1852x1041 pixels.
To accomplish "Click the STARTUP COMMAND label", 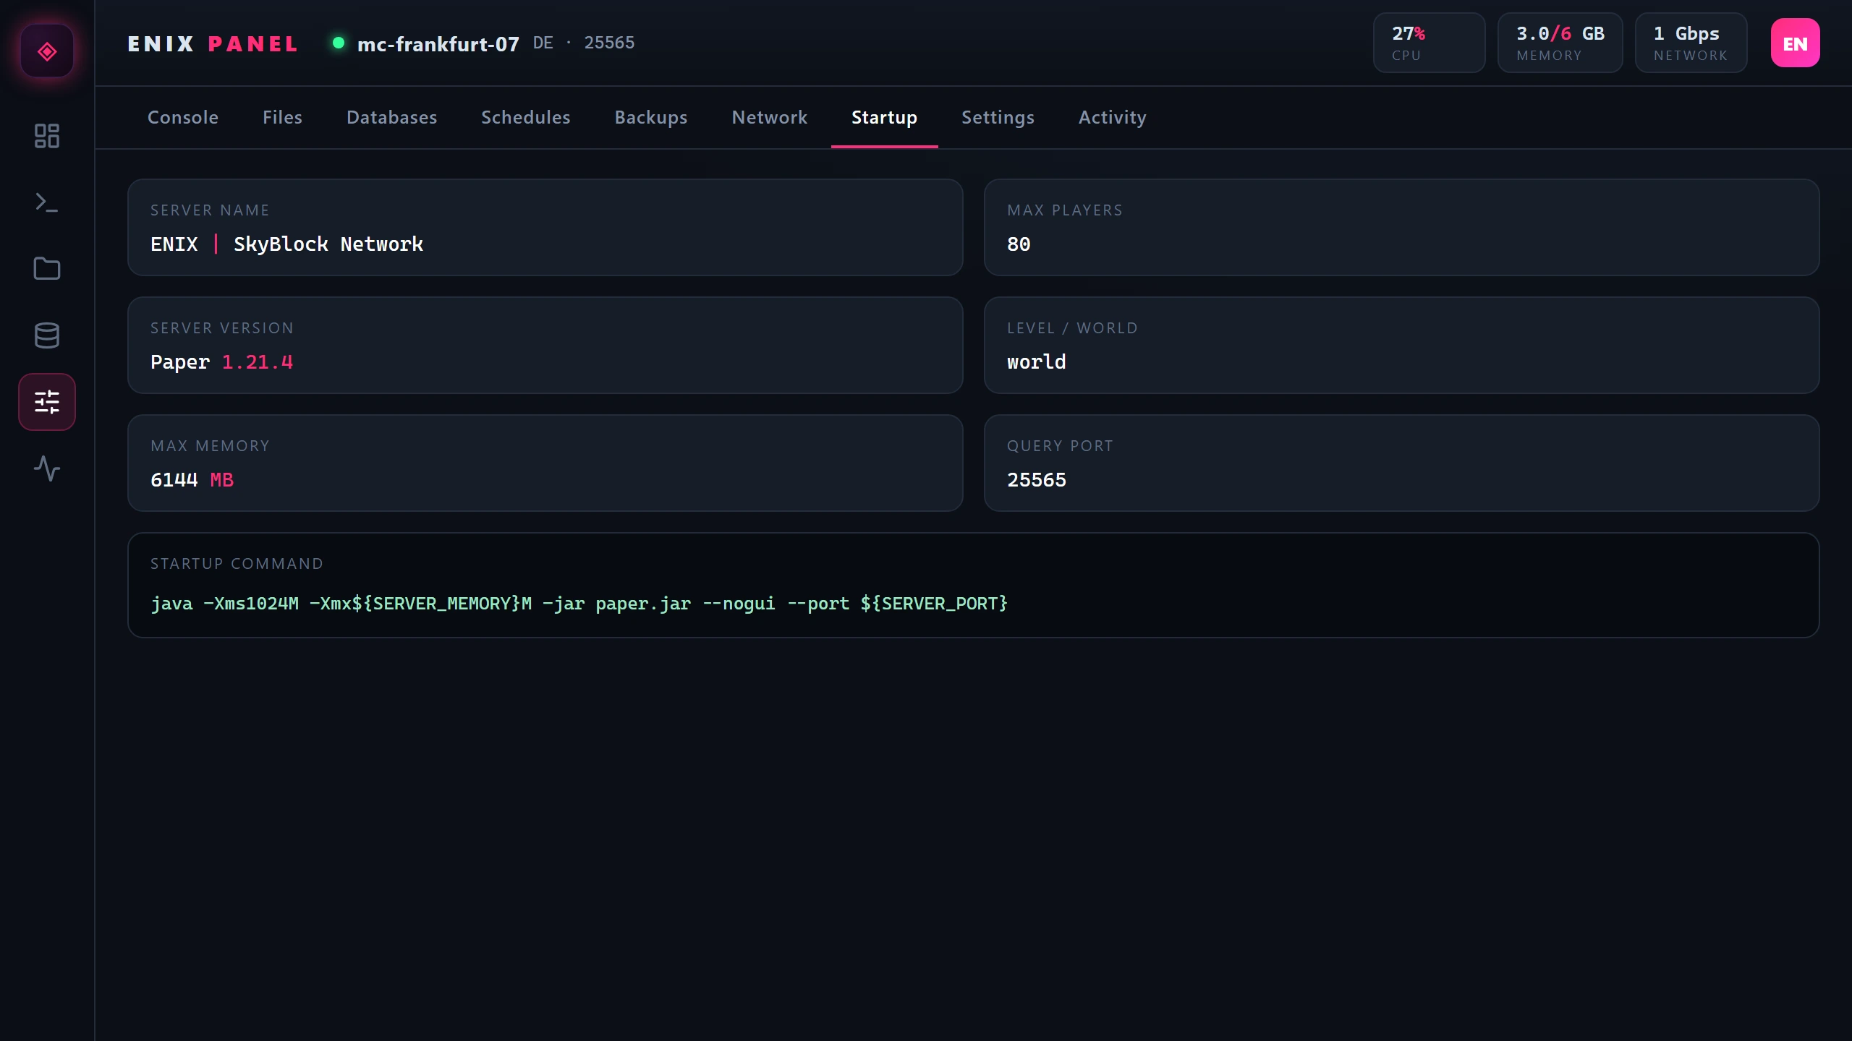I will [237, 564].
